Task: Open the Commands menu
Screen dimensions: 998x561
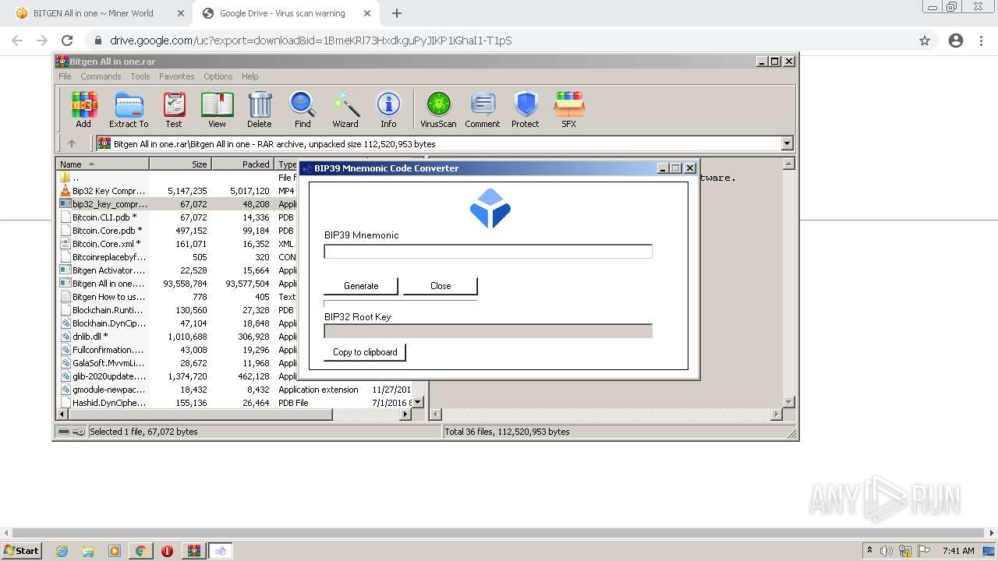Action: point(101,76)
